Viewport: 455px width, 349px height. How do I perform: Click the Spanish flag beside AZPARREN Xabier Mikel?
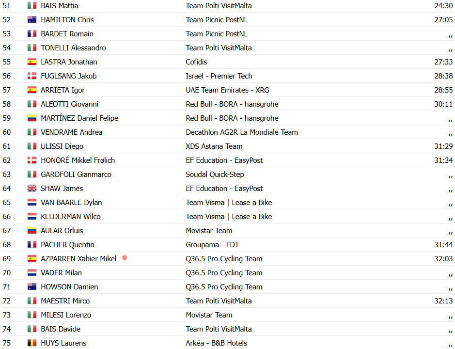pos(32,258)
